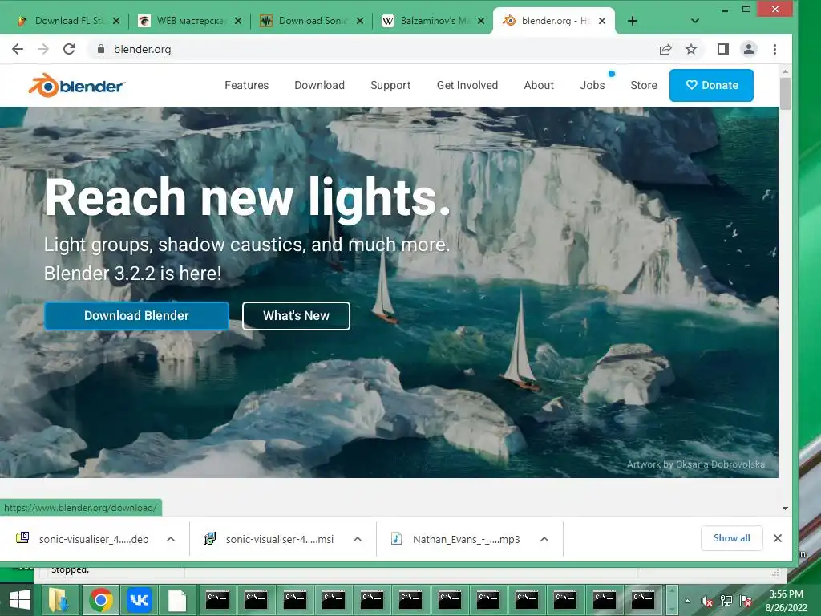Reload the blender.org page
The width and height of the screenshot is (821, 616).
pyautogui.click(x=69, y=49)
